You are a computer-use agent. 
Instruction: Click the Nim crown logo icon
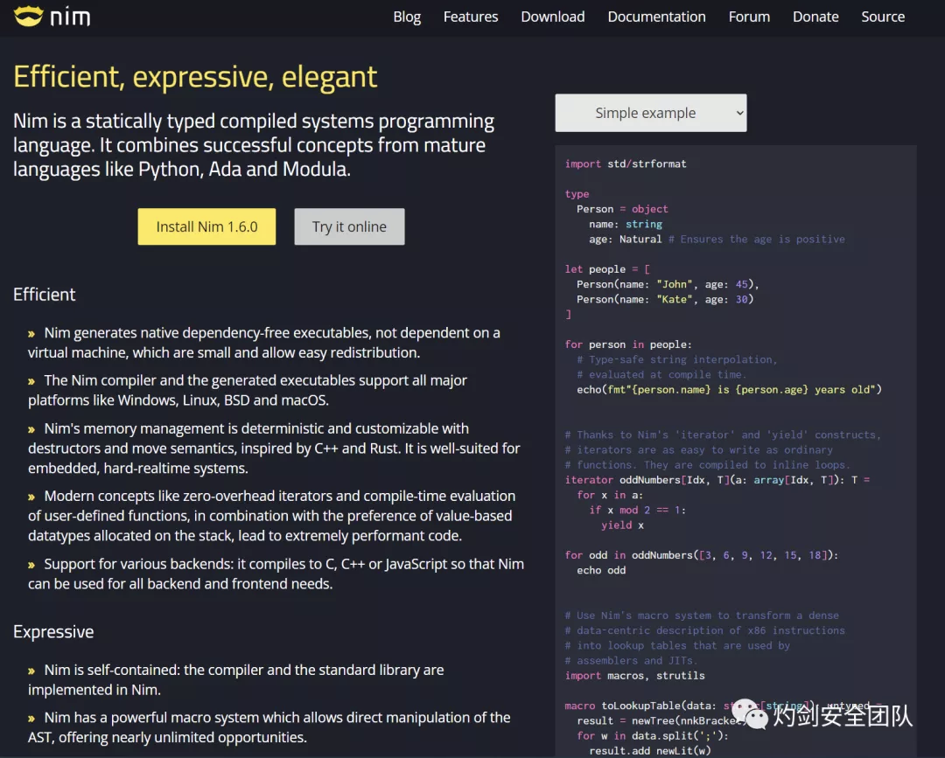click(x=28, y=16)
